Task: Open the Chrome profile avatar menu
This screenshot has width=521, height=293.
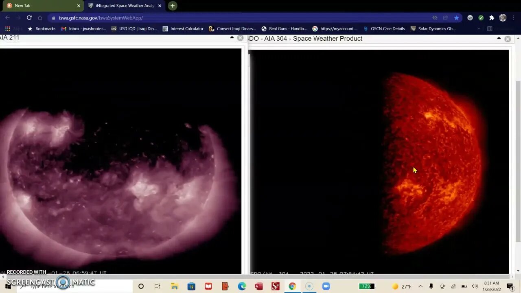Action: tap(503, 18)
